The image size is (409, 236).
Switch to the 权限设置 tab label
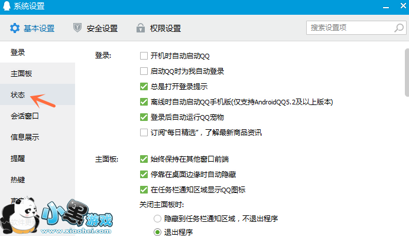pos(165,28)
